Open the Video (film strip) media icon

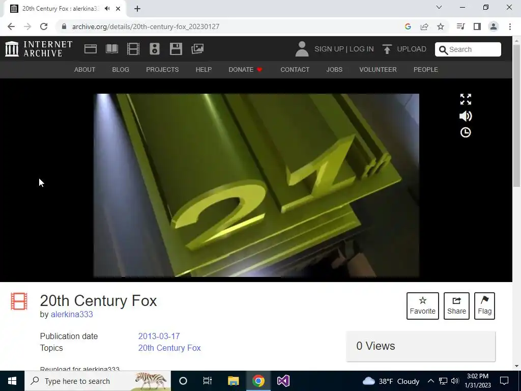click(x=133, y=49)
